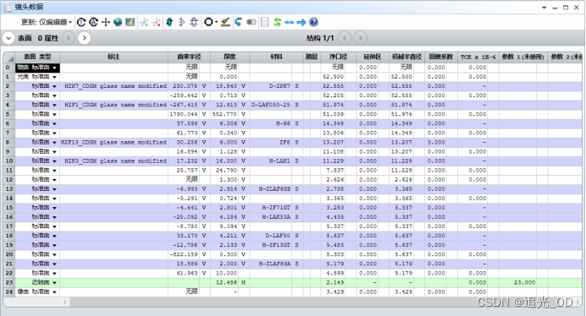
Task: Open the window options arrow in the title bar
Action: (x=545, y=8)
